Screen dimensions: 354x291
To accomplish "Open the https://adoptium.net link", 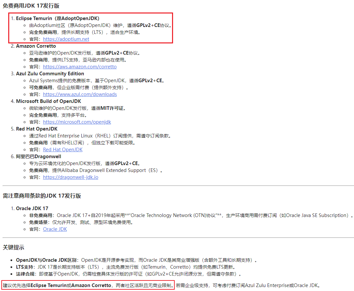I will (66, 39).
